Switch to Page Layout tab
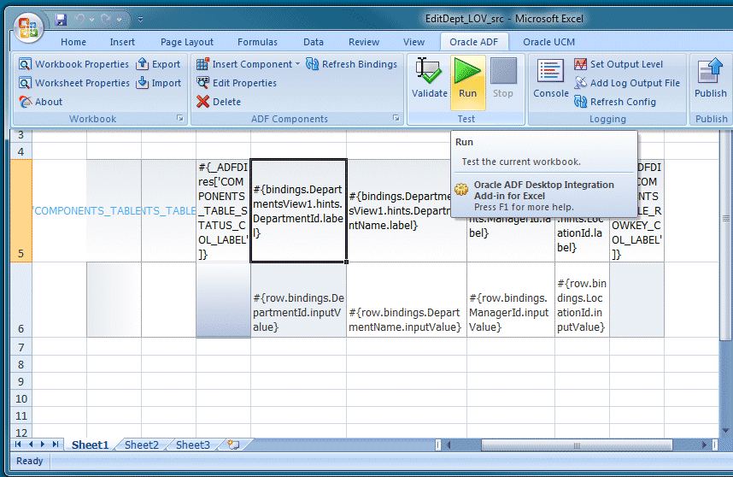Image resolution: width=733 pixels, height=477 pixels. 187,42
